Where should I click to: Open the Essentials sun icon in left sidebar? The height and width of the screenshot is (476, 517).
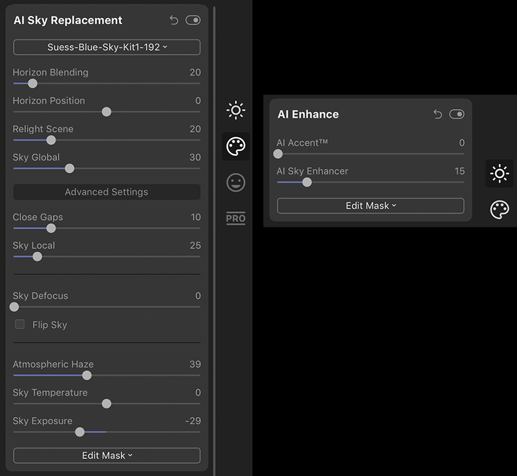(236, 110)
